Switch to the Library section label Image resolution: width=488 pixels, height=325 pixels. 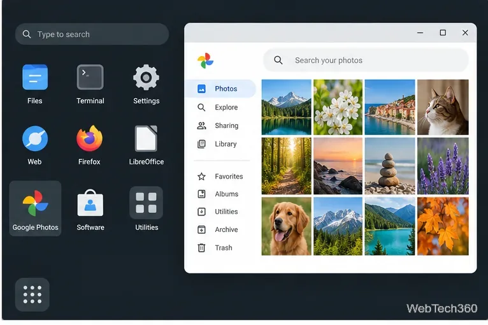click(x=226, y=144)
